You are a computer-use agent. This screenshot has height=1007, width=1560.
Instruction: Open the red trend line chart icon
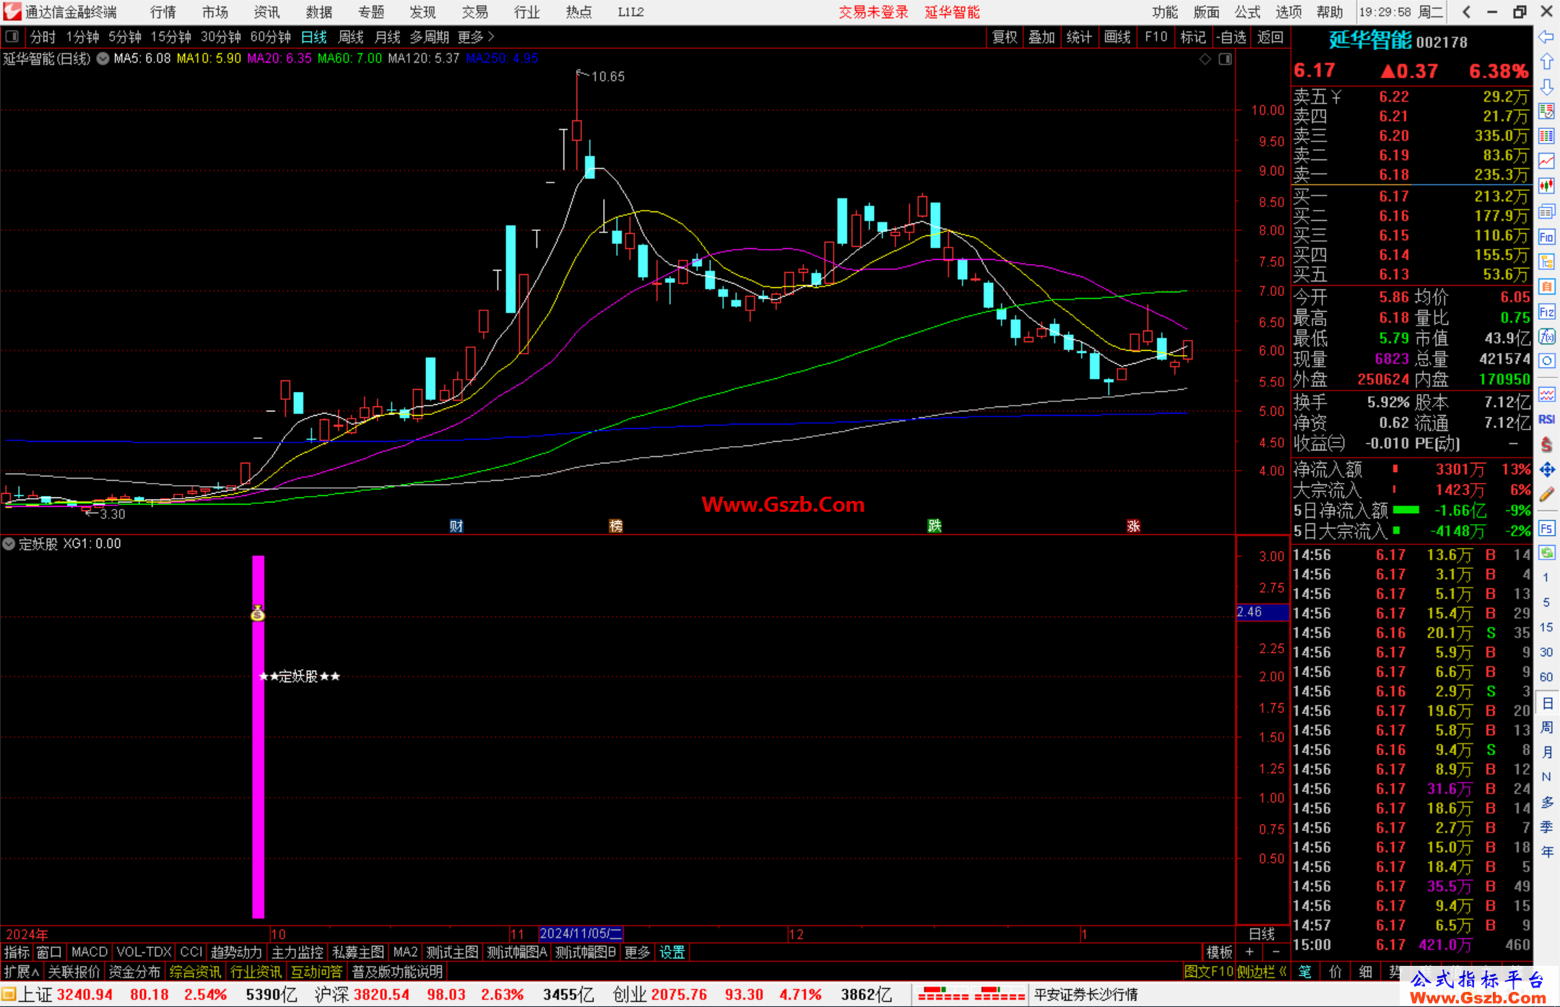[1546, 162]
